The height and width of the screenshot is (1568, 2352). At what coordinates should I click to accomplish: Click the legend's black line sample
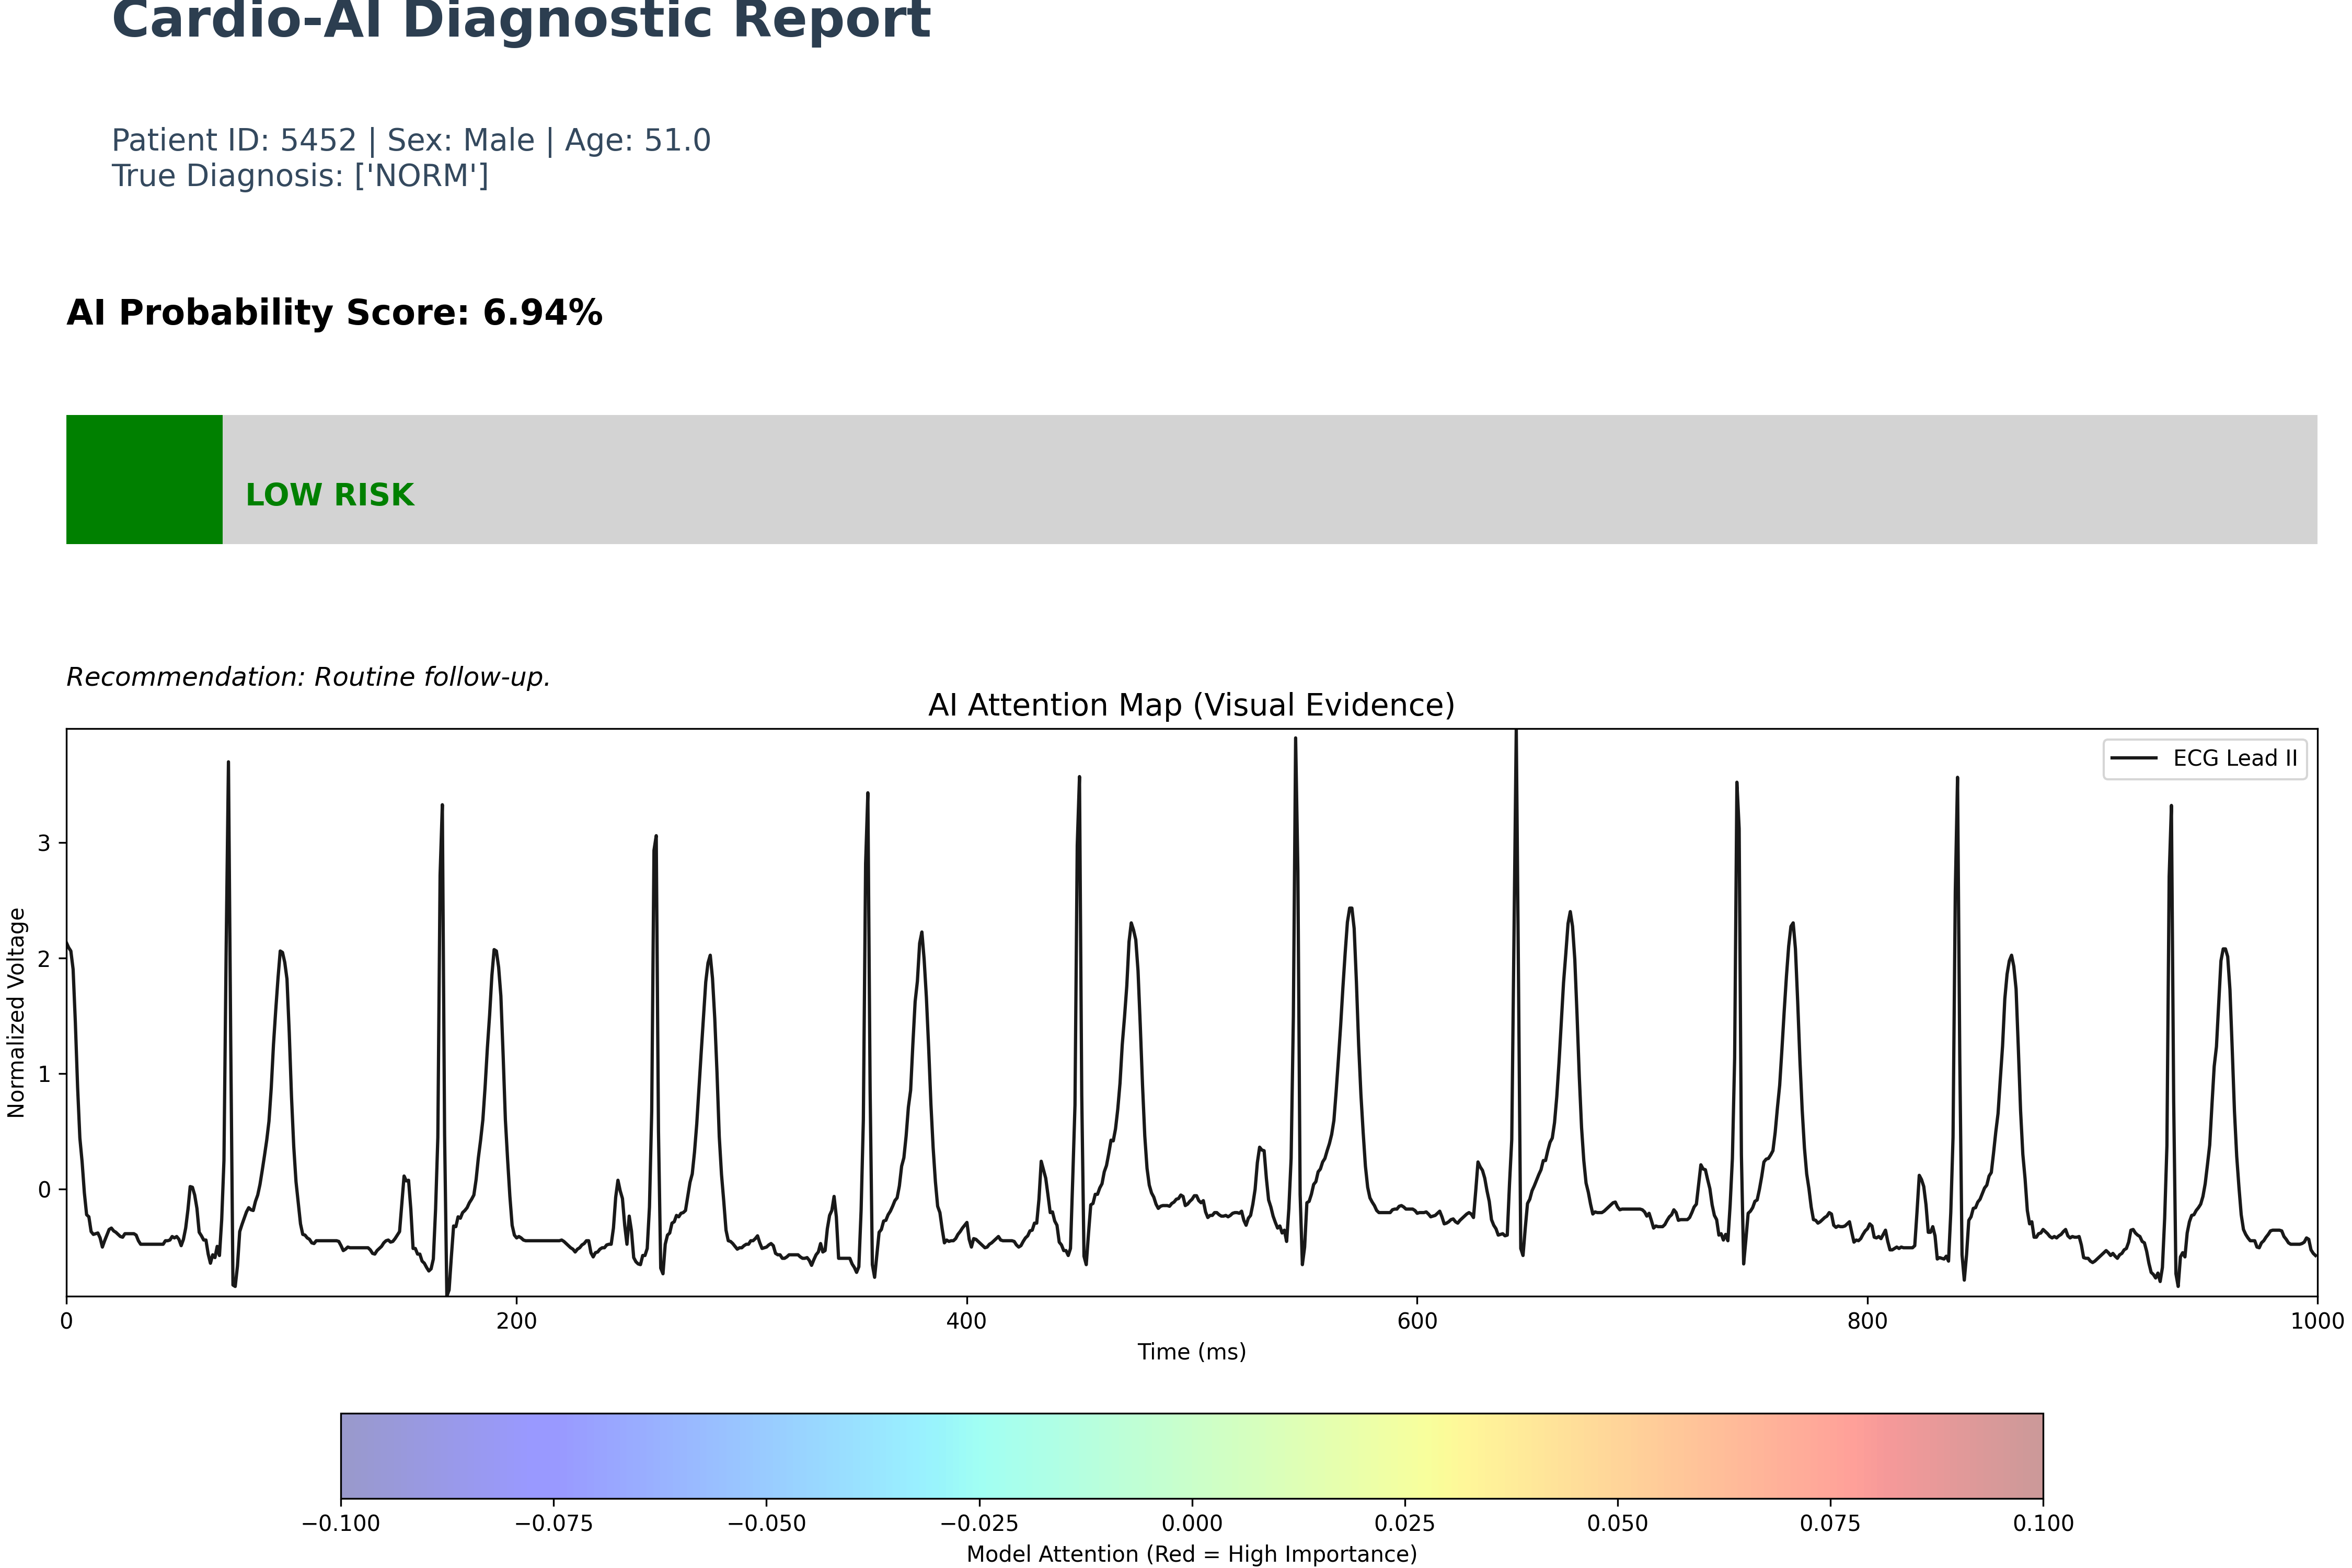point(2133,758)
